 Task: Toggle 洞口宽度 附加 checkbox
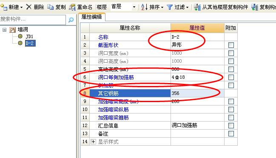(231, 53)
